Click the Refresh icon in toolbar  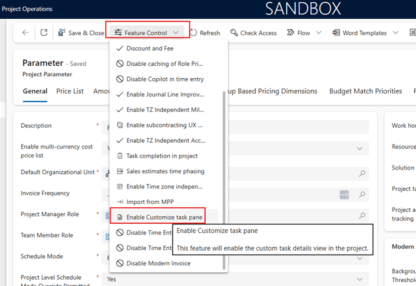click(x=194, y=33)
